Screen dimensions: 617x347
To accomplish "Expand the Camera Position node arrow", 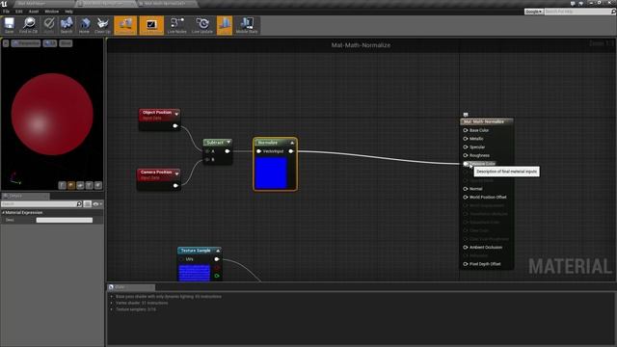I will click(176, 173).
